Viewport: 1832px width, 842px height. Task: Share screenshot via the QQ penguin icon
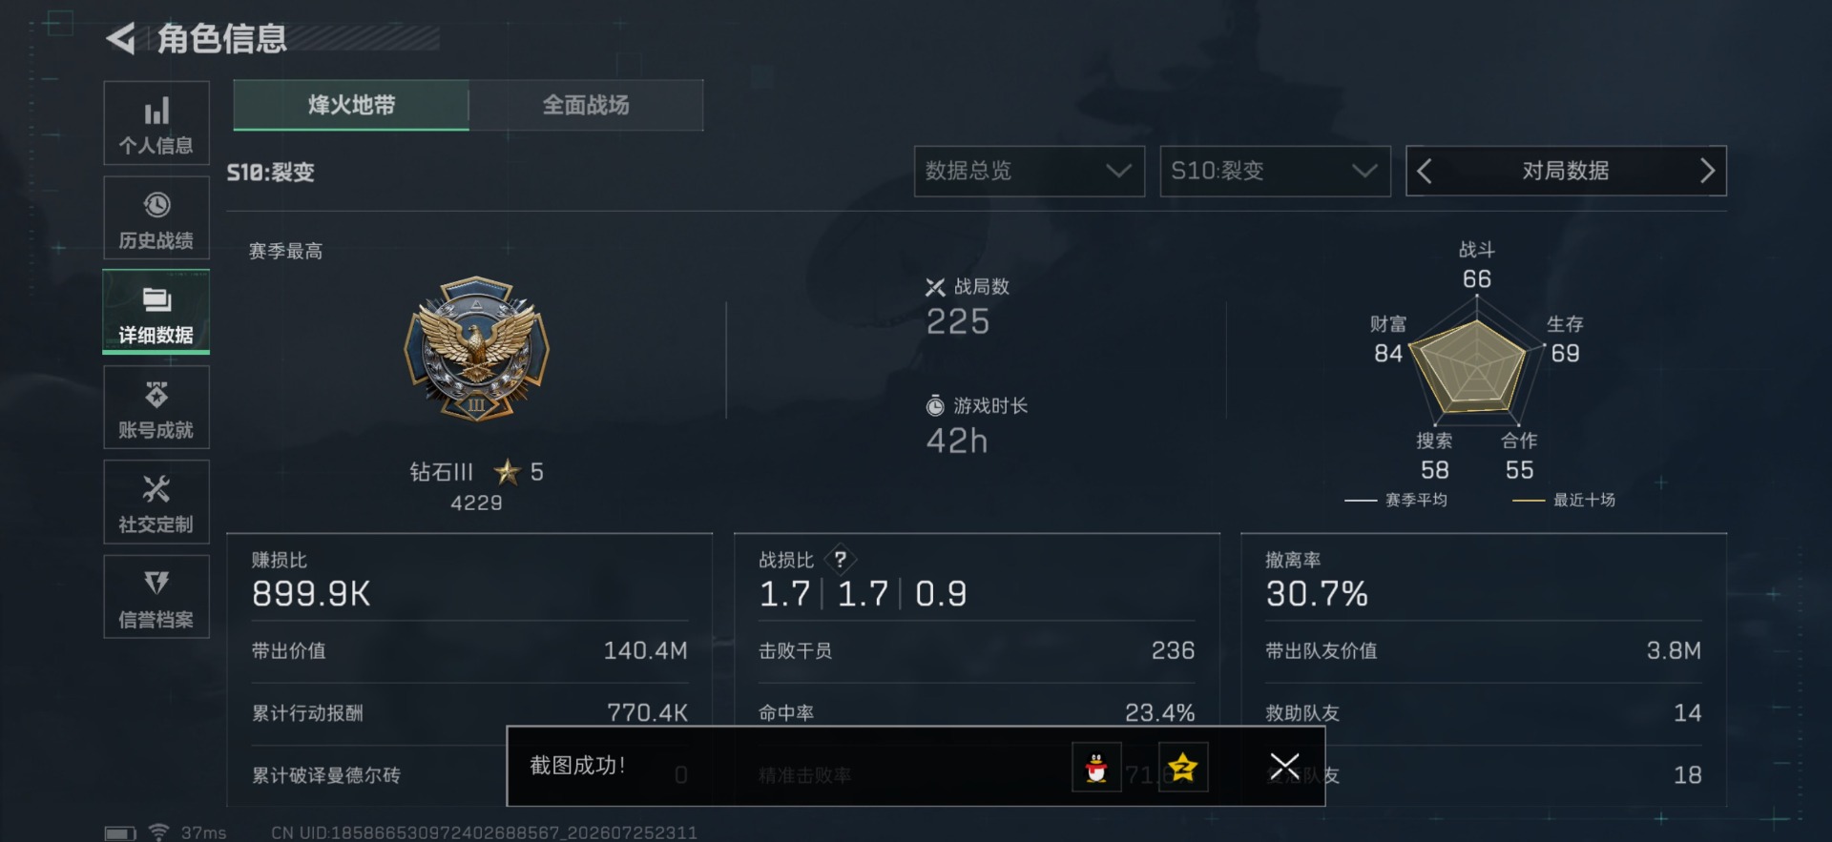point(1096,767)
